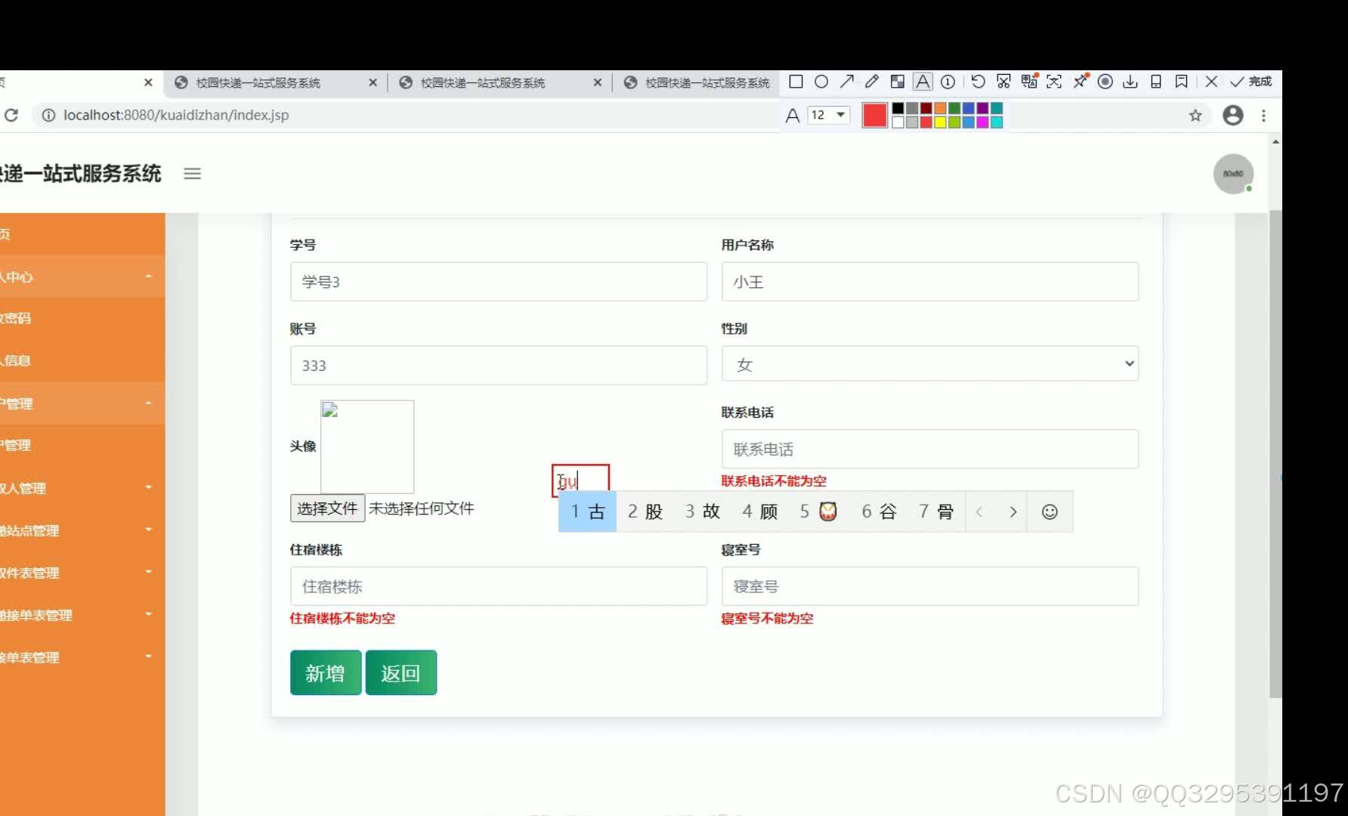Open the 密码 sidebar item

(x=82, y=318)
